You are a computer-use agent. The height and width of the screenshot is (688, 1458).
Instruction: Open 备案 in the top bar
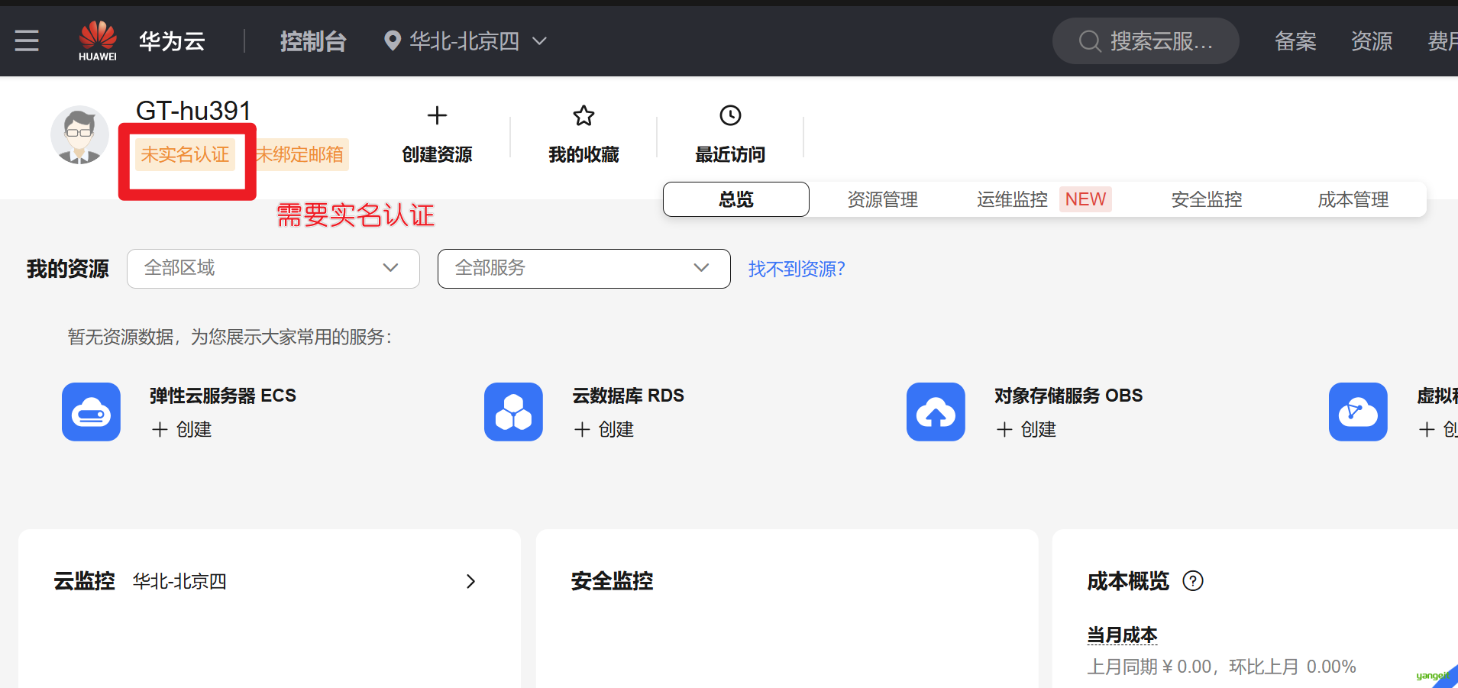coord(1295,41)
